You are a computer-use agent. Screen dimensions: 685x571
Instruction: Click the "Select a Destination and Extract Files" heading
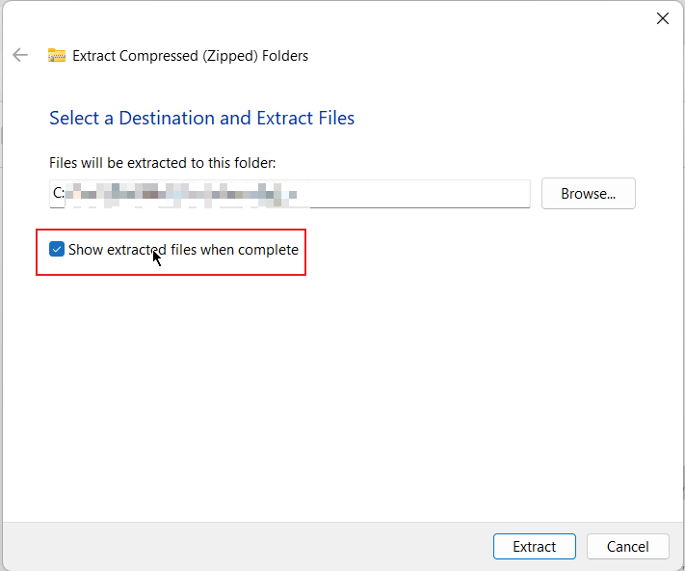202,119
